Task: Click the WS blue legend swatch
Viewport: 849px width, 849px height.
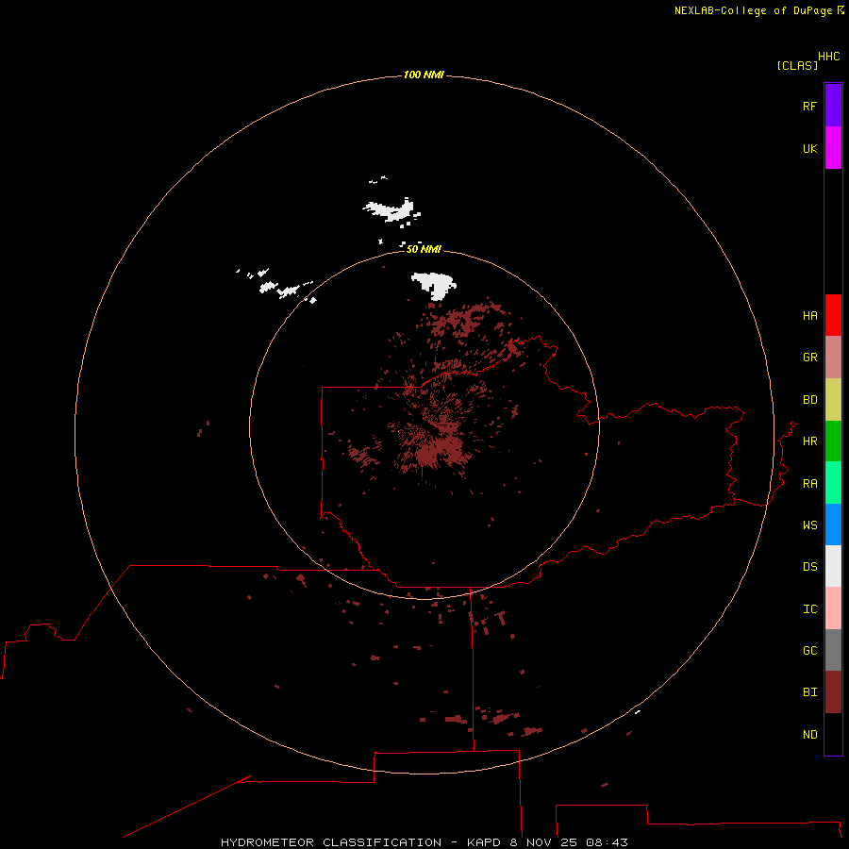Action: coord(833,524)
